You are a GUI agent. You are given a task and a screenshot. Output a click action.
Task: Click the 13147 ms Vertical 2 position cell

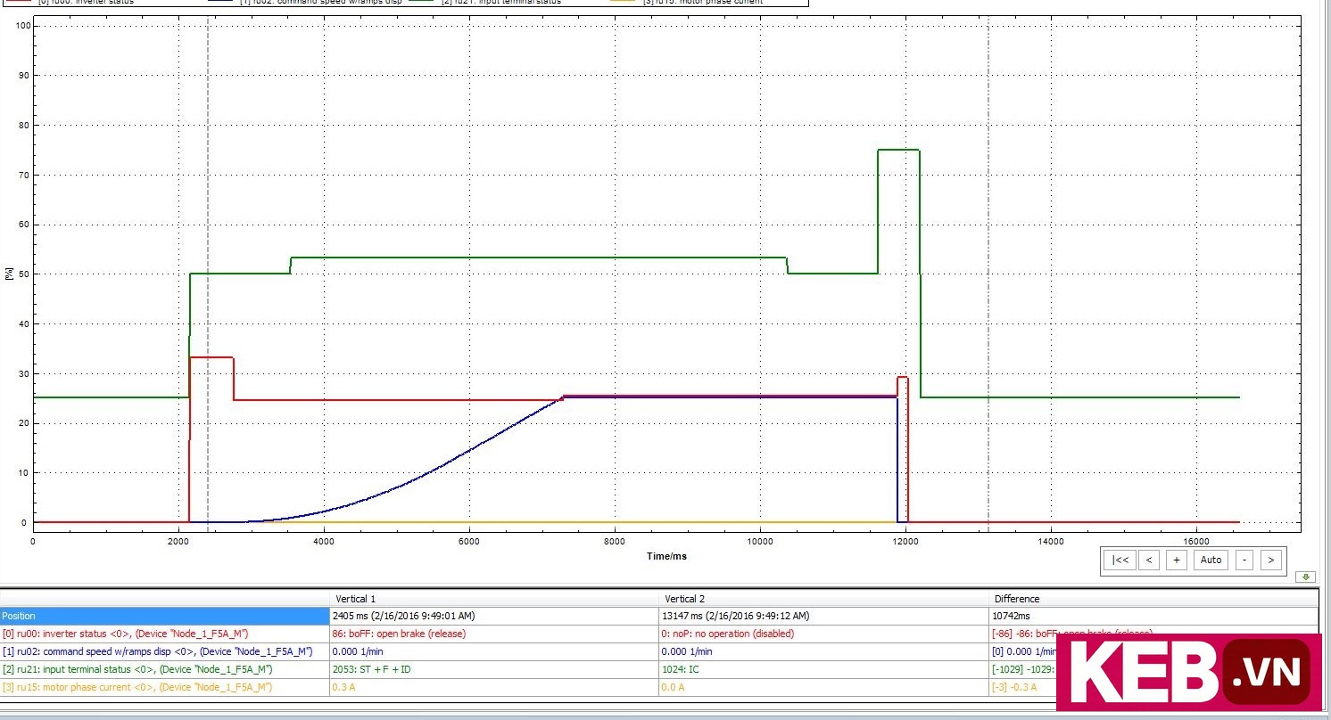coord(824,616)
